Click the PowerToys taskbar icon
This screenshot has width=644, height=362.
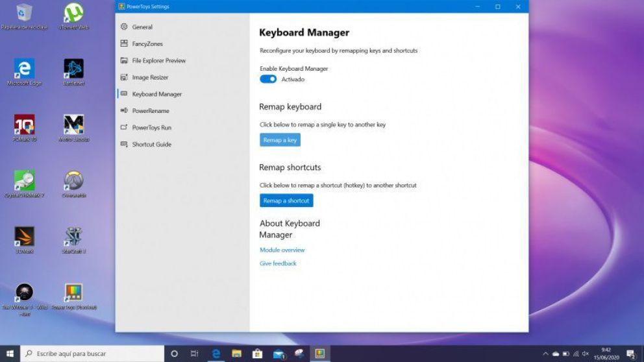tap(320, 354)
